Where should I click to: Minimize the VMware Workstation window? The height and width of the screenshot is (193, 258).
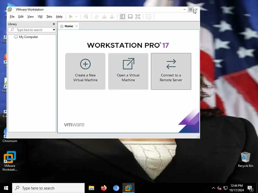(184, 10)
